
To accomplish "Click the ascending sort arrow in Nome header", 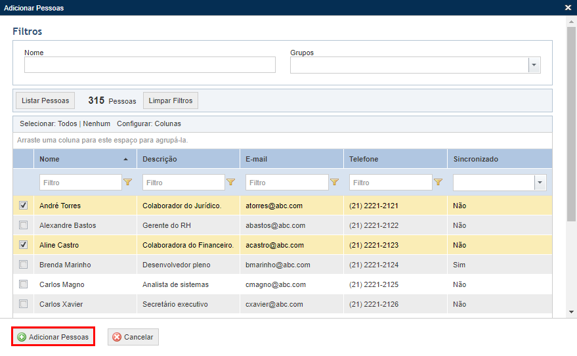I will pos(125,160).
